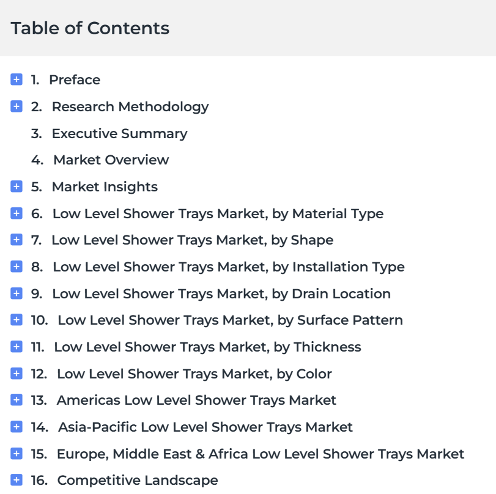Click plus icon beside by Thickness
Viewport: 496px width, 494px height.
pos(17,346)
